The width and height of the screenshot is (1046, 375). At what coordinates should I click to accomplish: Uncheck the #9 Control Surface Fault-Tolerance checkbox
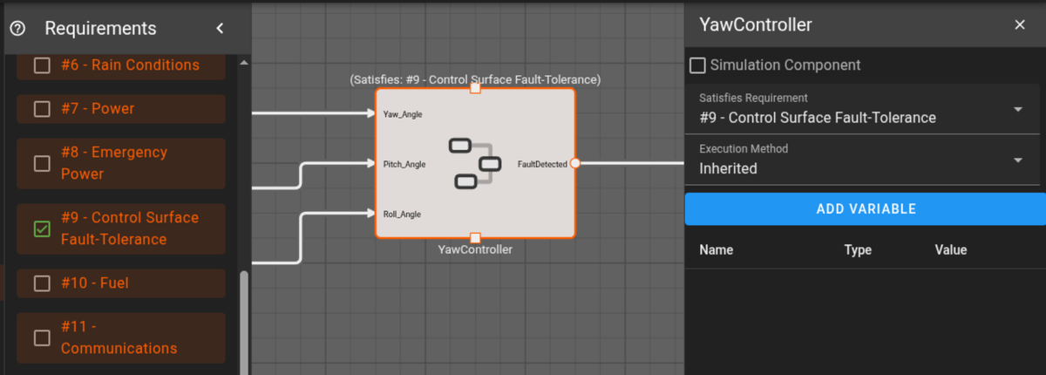(x=42, y=228)
